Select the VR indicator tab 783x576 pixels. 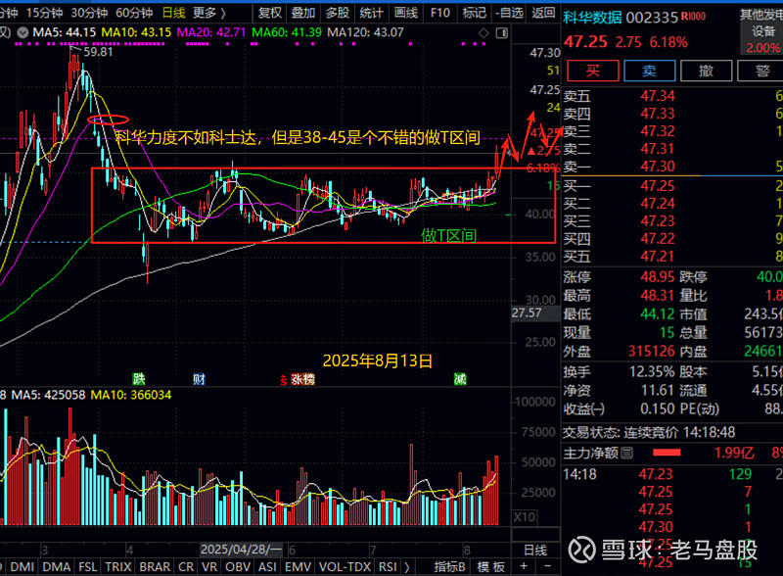pos(209,566)
